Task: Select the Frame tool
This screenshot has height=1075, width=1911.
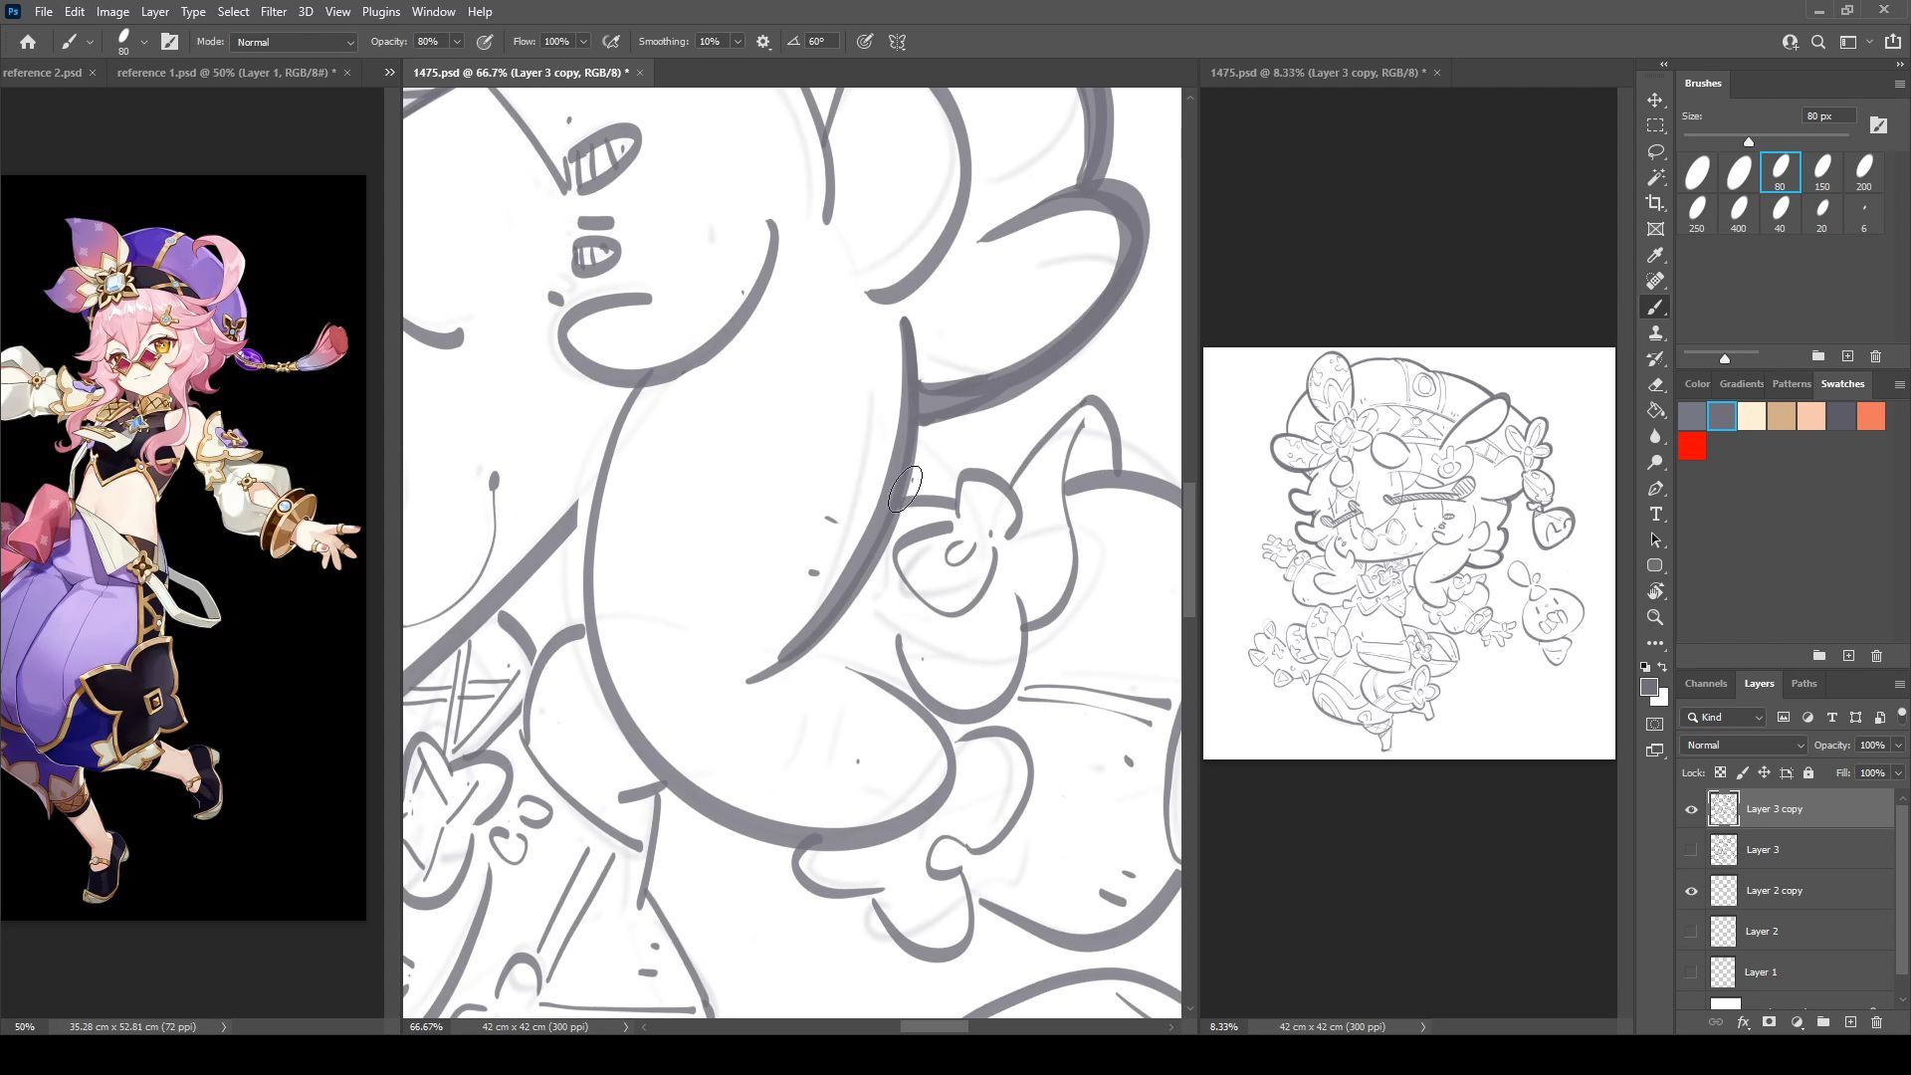Action: (x=1655, y=230)
